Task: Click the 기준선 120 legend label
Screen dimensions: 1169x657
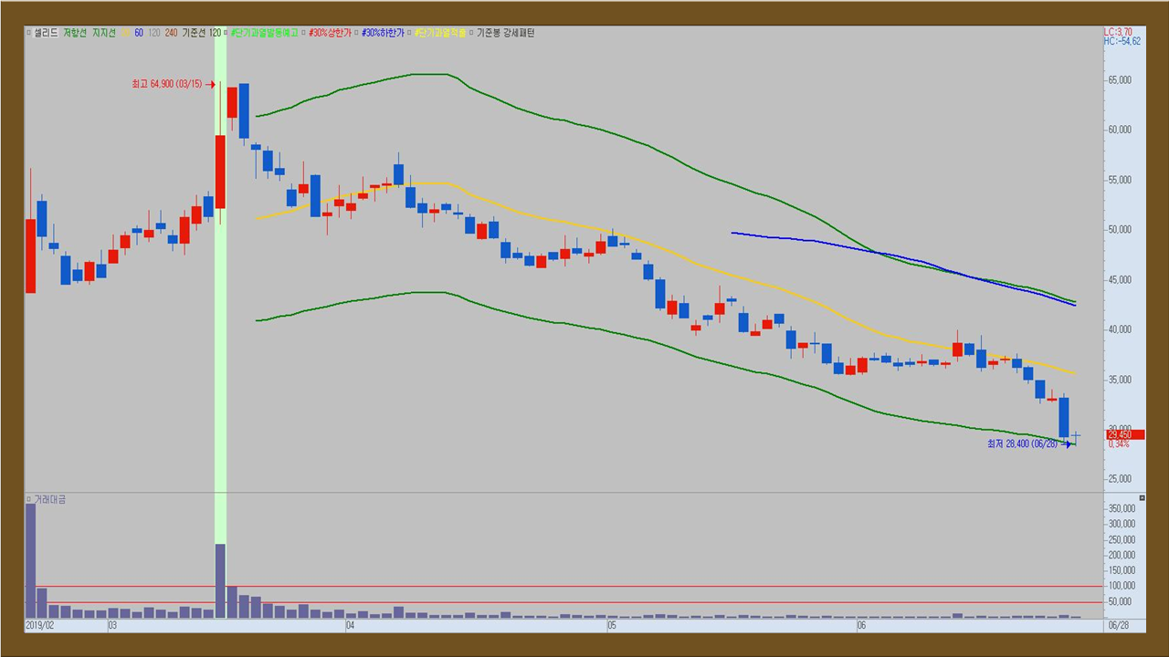Action: point(202,33)
